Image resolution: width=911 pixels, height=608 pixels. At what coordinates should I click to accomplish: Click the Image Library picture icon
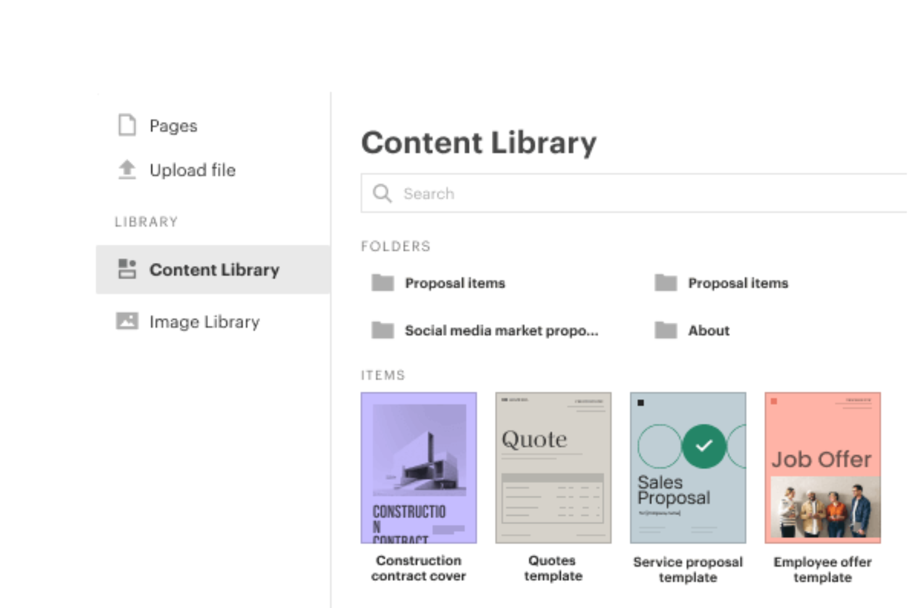[126, 321]
